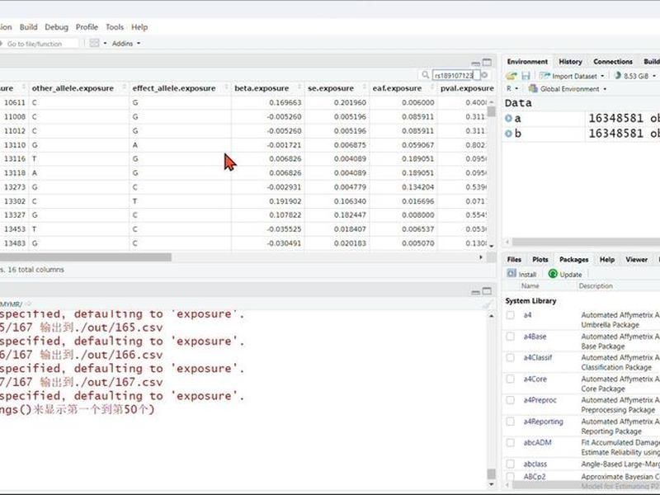Open the abcADM package link
The image size is (660, 495).
538,442
